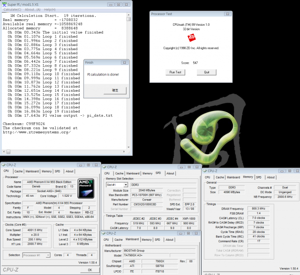Click the CPU-Z title icon of the Mainboard window

104,233
